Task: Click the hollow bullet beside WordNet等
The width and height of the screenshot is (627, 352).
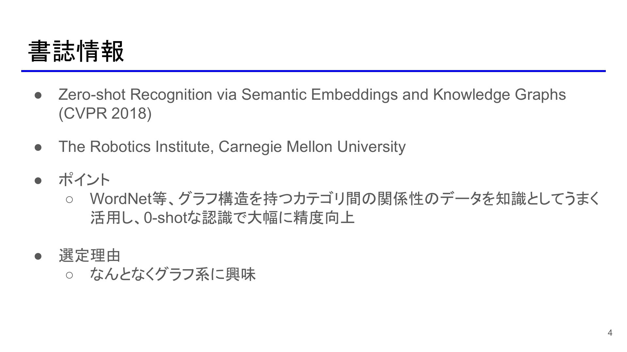Action: (x=70, y=199)
